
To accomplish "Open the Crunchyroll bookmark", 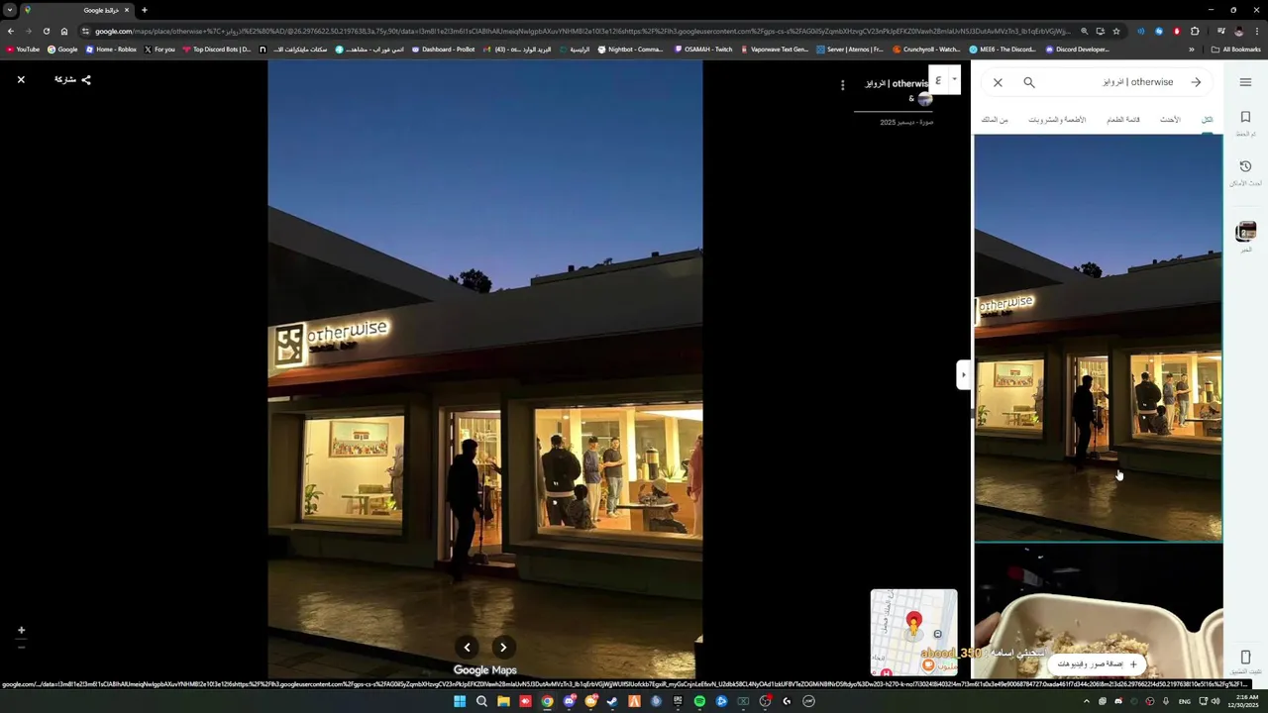I will click(x=926, y=50).
